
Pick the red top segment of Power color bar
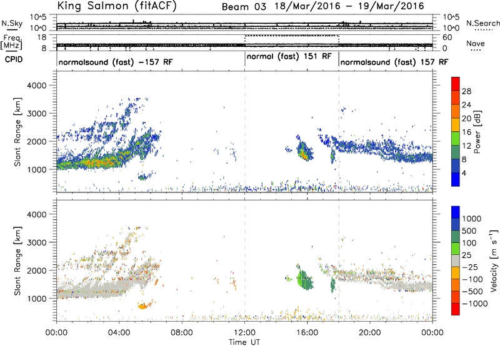[456, 84]
